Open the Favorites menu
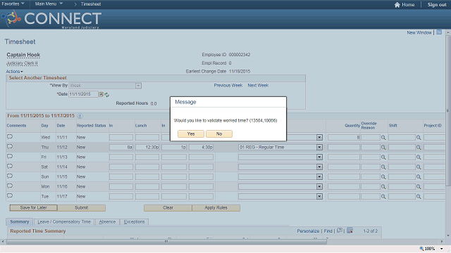Screen dimensions: 451x253 [13, 4]
